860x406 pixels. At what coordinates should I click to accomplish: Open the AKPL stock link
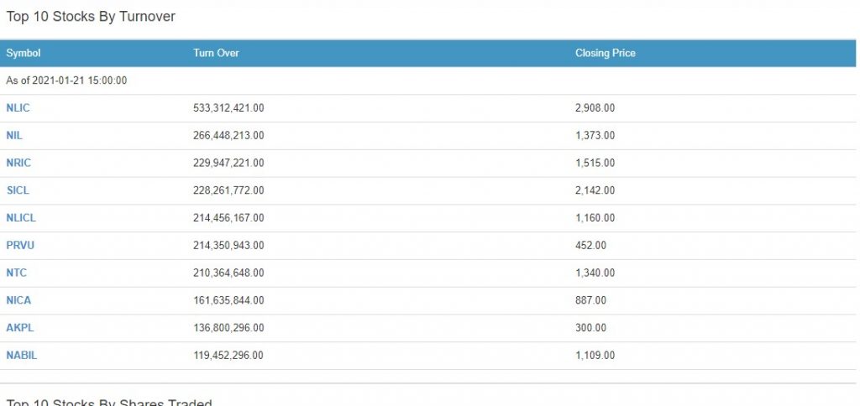coord(19,327)
